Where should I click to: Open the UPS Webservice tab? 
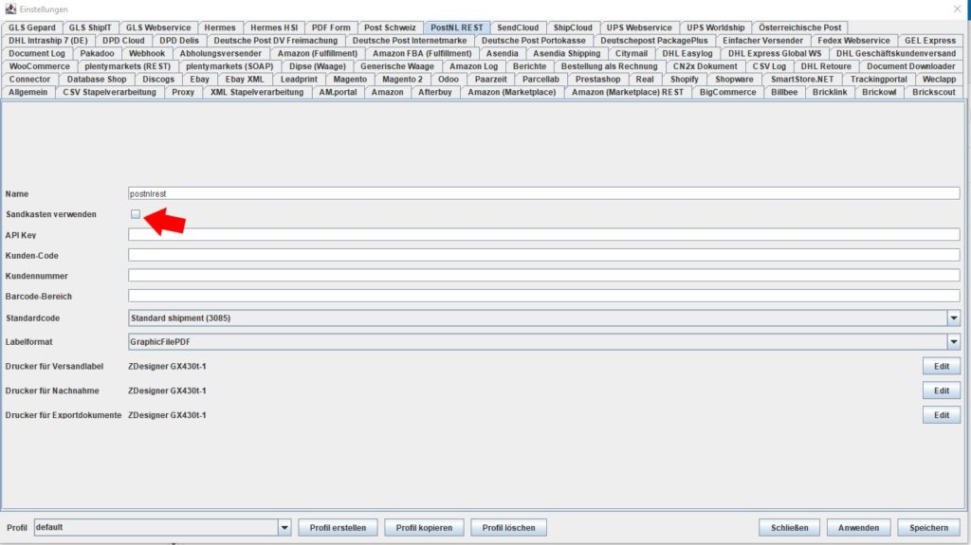click(x=639, y=27)
